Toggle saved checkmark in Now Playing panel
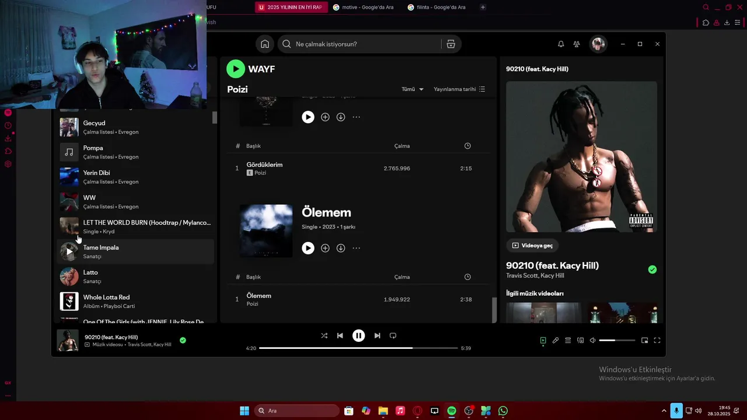Image resolution: width=747 pixels, height=420 pixels. click(x=652, y=269)
